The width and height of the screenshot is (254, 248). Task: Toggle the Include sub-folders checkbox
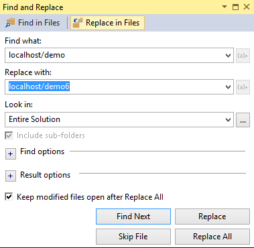click(9, 135)
